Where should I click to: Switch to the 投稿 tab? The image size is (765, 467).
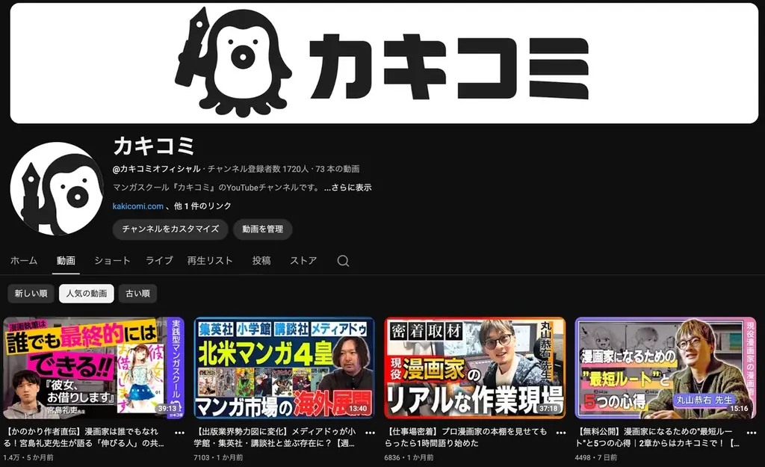pos(261,261)
